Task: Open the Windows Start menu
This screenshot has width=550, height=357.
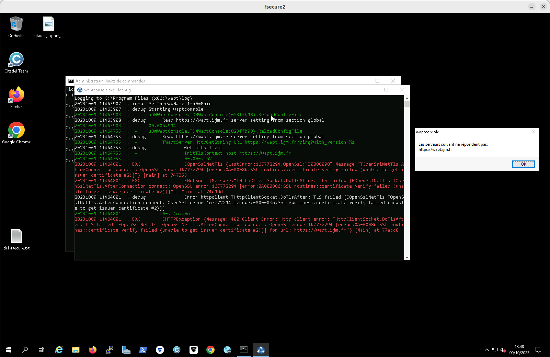Action: tap(9, 350)
